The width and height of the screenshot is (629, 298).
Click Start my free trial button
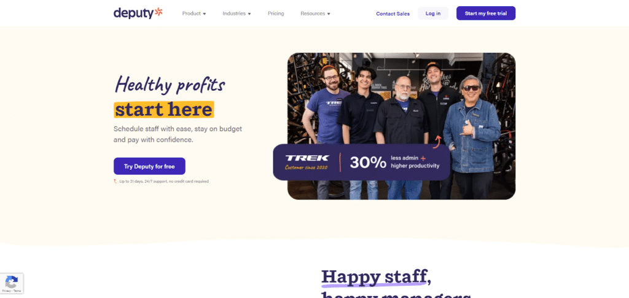pyautogui.click(x=486, y=13)
